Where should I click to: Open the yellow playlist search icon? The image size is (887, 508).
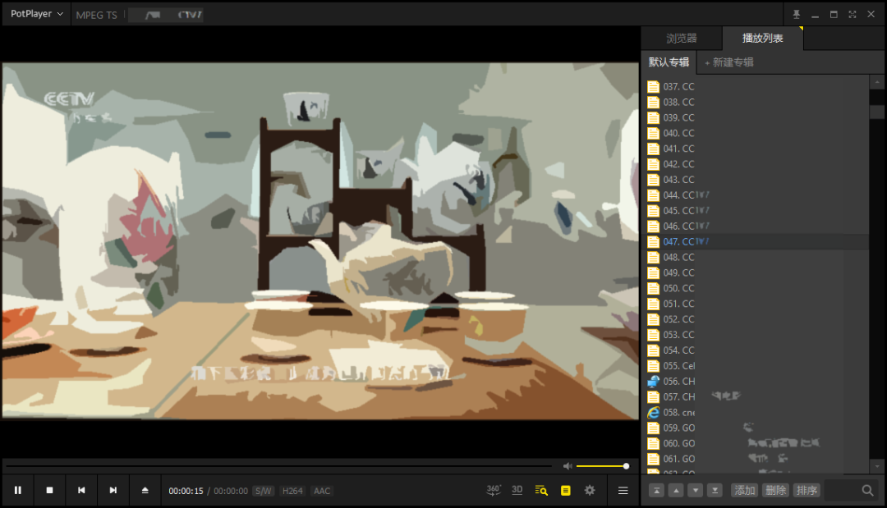pyautogui.click(x=540, y=491)
